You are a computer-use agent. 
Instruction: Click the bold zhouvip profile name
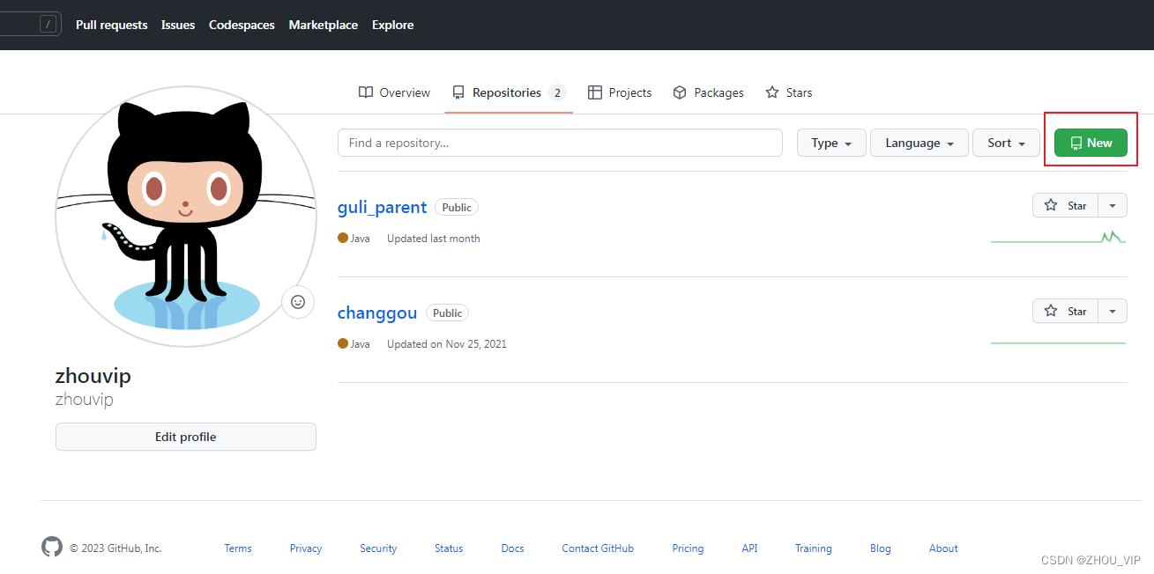coord(93,376)
